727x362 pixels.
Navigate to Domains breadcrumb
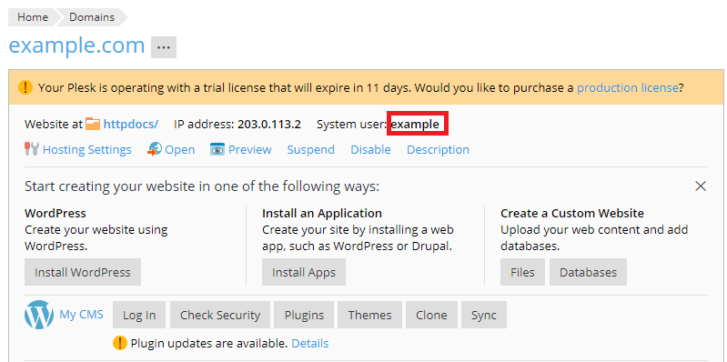point(92,17)
